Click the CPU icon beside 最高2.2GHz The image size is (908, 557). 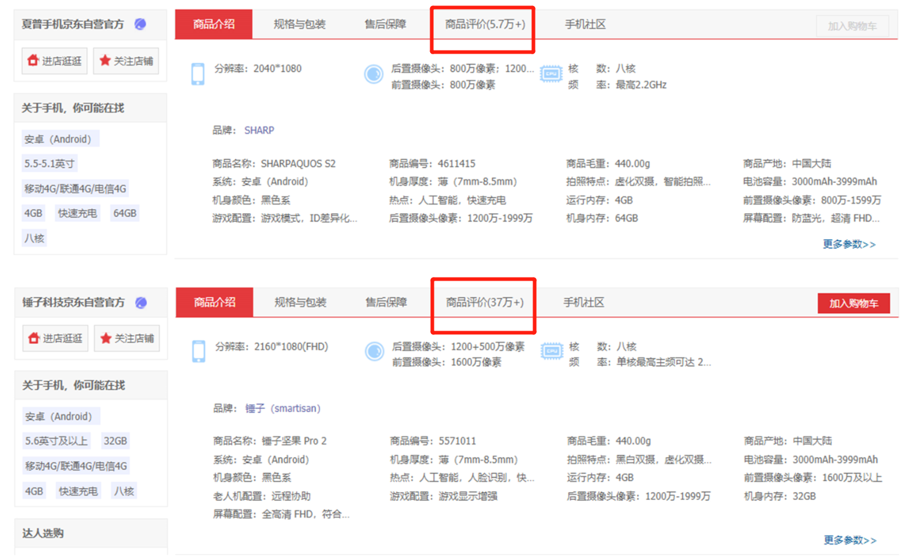[x=551, y=74]
